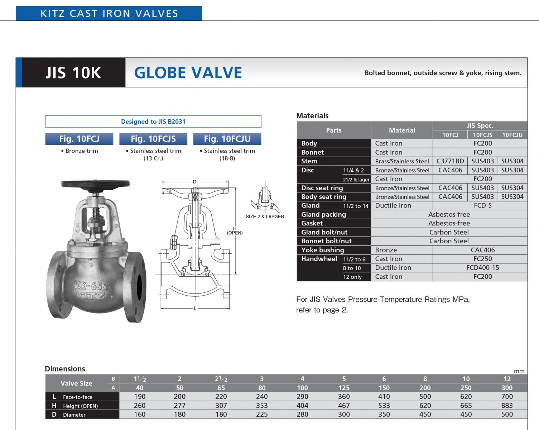This screenshot has width=539, height=430.
Task: Click the KITZ CAST IRON VALVES header banner
Action: 109,13
